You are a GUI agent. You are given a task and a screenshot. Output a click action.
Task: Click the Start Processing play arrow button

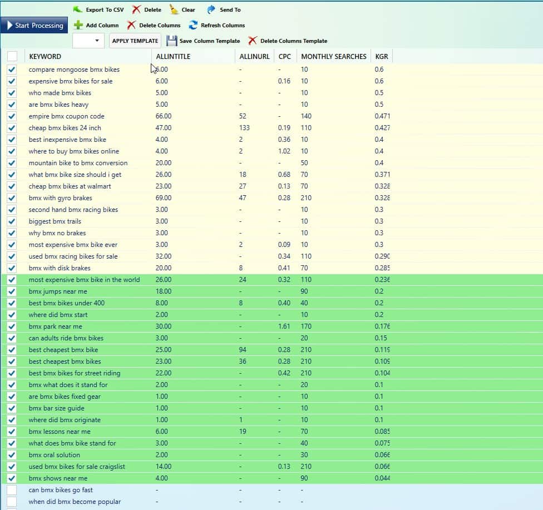pyautogui.click(x=34, y=25)
